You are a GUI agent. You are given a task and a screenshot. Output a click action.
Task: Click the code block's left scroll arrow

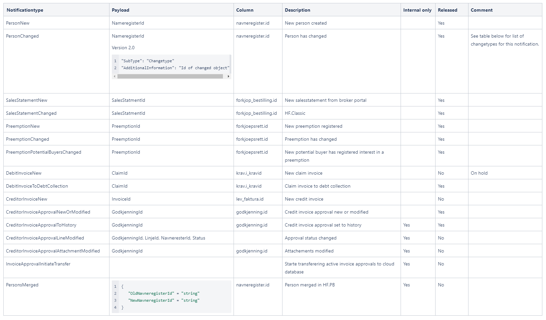[x=114, y=77]
